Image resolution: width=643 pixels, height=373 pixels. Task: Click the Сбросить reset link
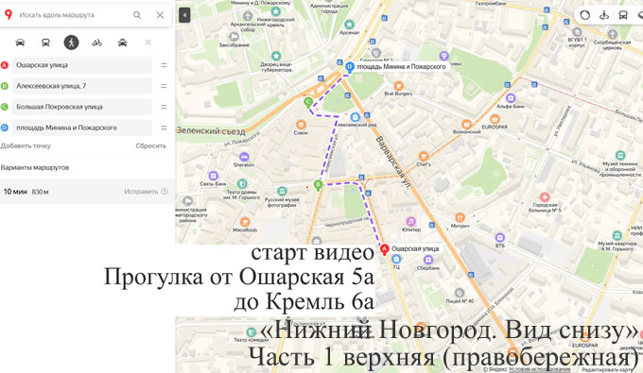151,145
